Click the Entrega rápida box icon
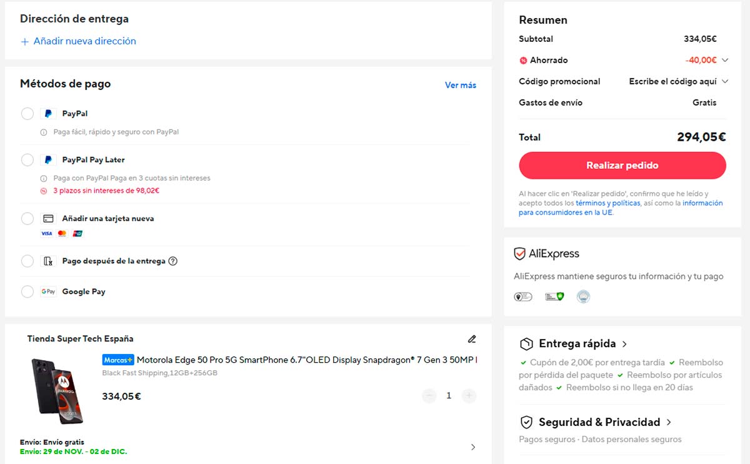Screen dimensions: 750x464 click(x=526, y=344)
